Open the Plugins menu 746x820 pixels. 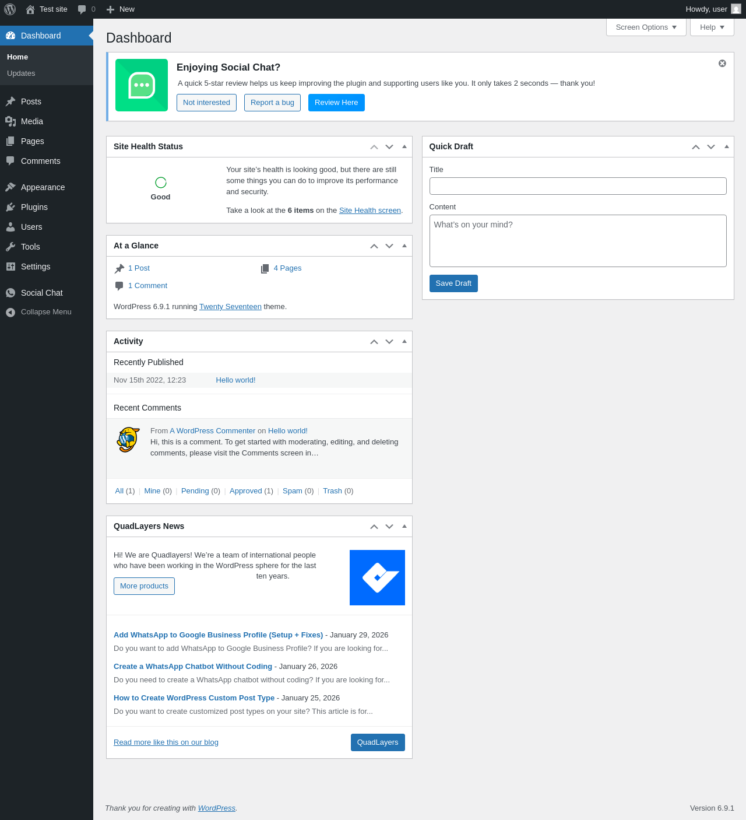point(47,207)
